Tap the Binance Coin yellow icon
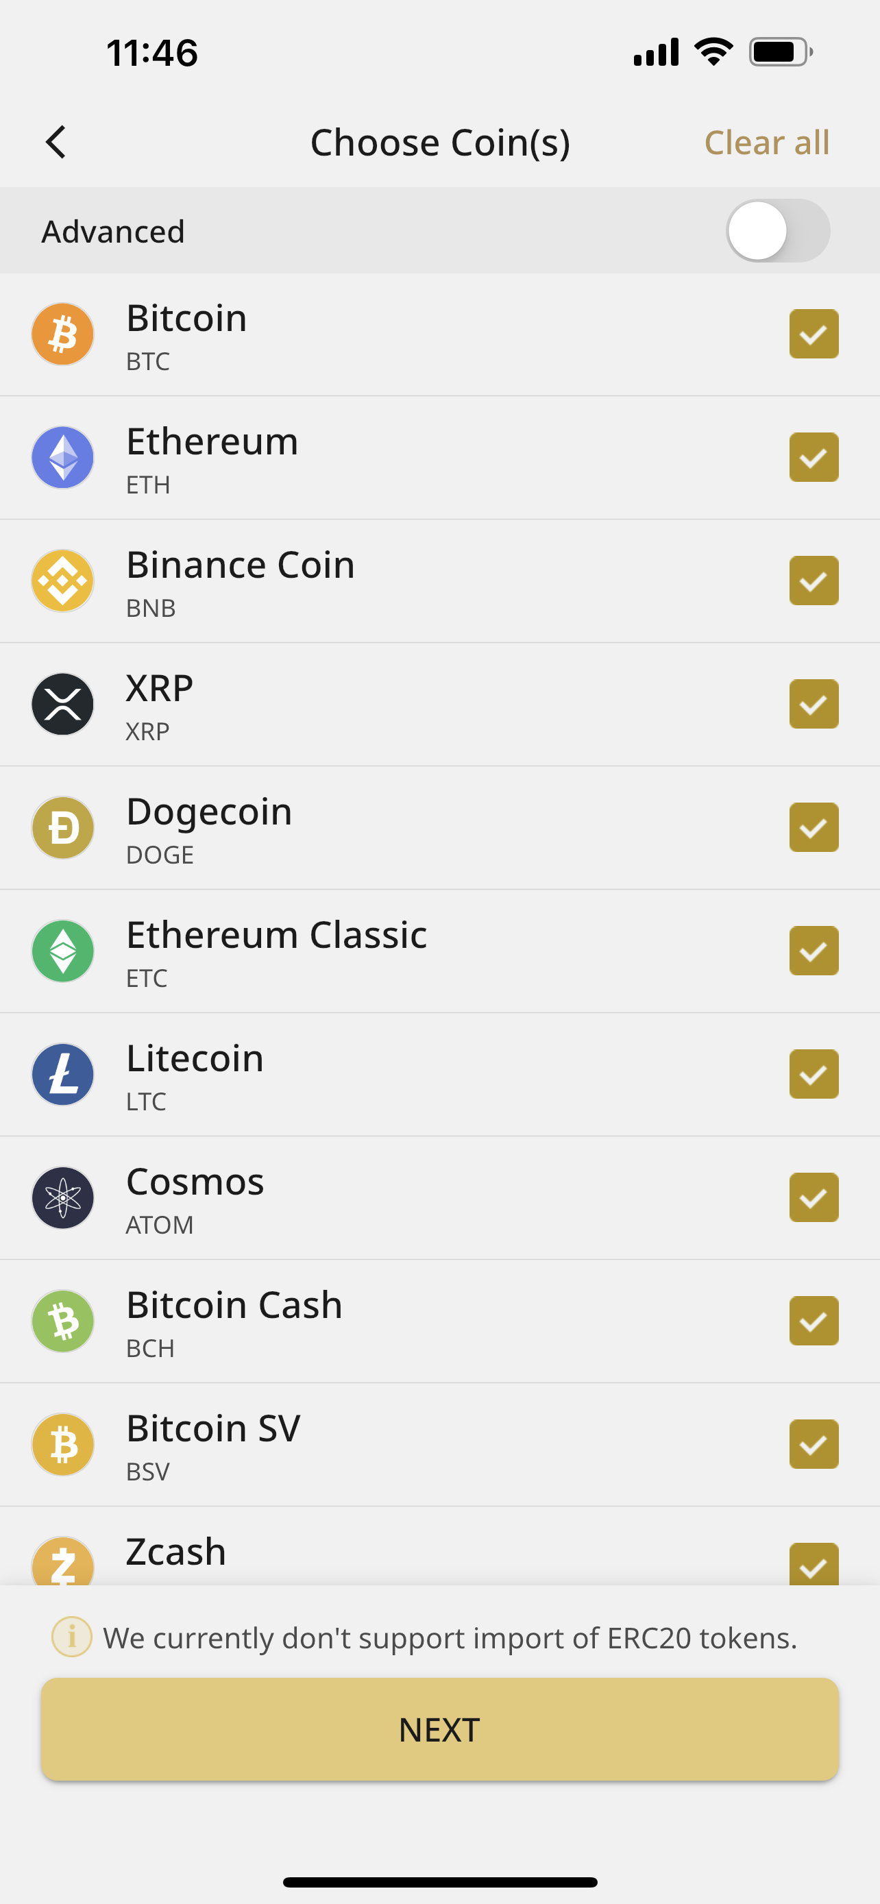The height and width of the screenshot is (1904, 880). point(63,581)
